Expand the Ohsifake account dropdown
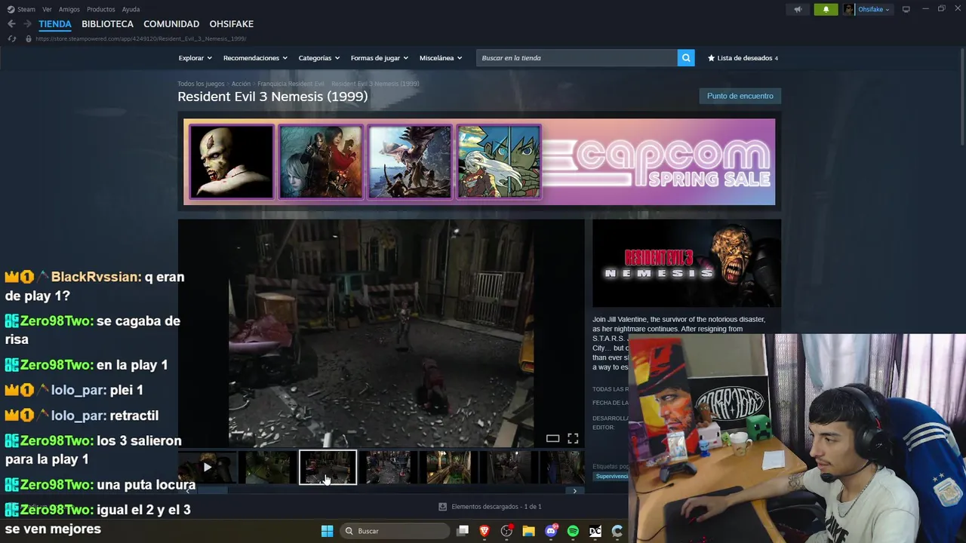Viewport: 966px width, 543px height. [x=874, y=9]
